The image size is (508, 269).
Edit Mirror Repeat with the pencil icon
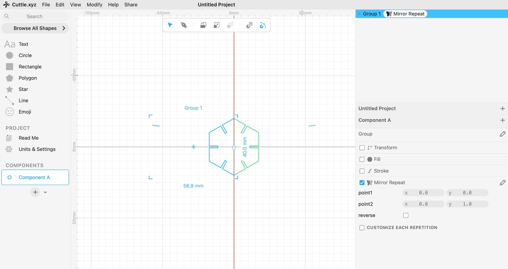pos(503,183)
